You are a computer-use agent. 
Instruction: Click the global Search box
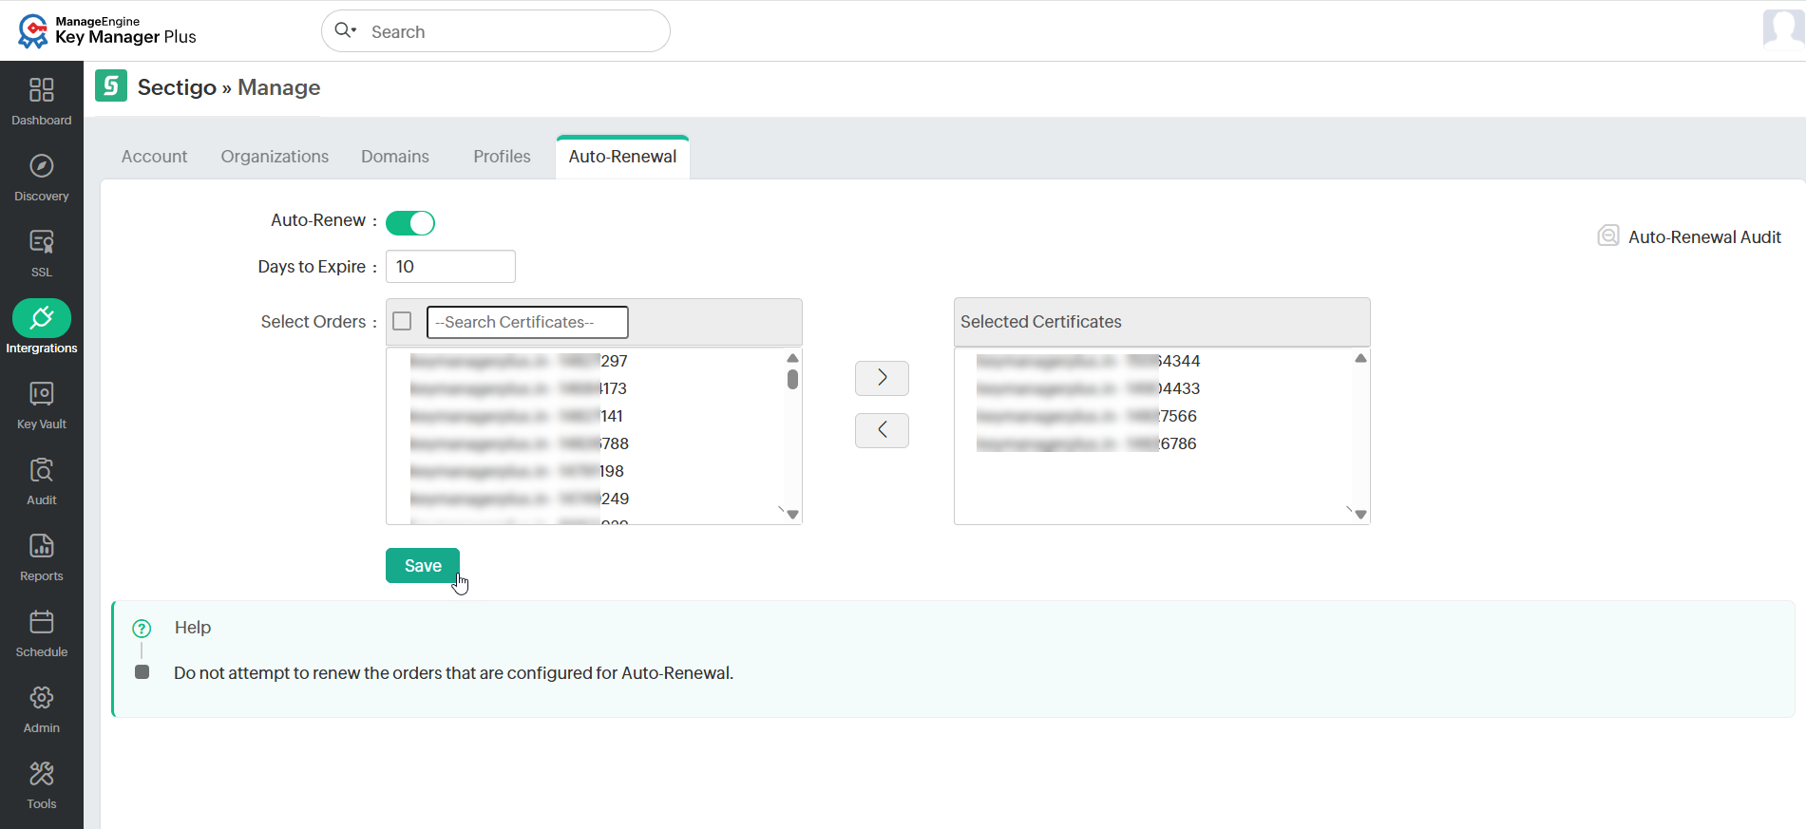(x=496, y=31)
